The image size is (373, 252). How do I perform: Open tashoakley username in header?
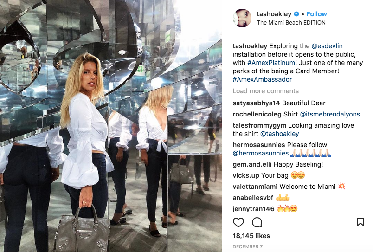[x=274, y=14]
